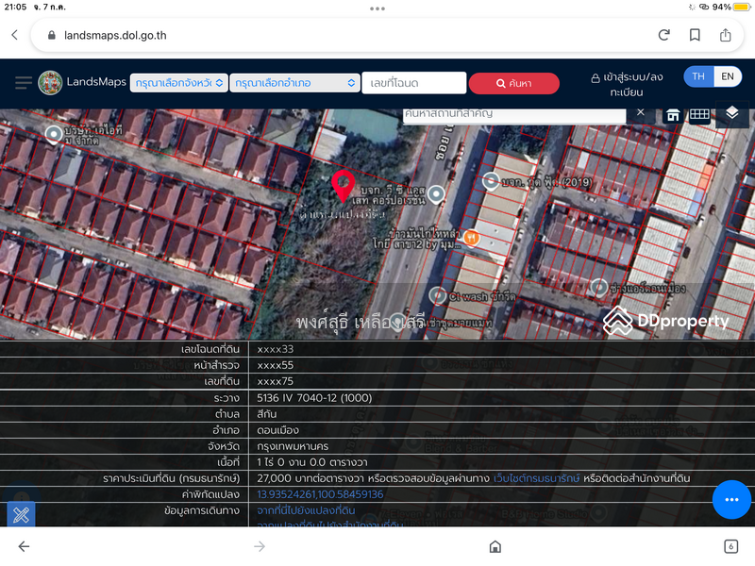Open the browser share sheet
The width and height of the screenshot is (755, 566).
tap(725, 35)
